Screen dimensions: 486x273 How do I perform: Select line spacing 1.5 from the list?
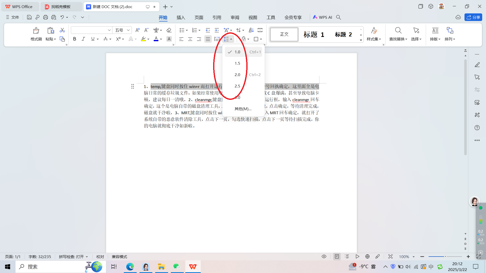click(x=237, y=63)
